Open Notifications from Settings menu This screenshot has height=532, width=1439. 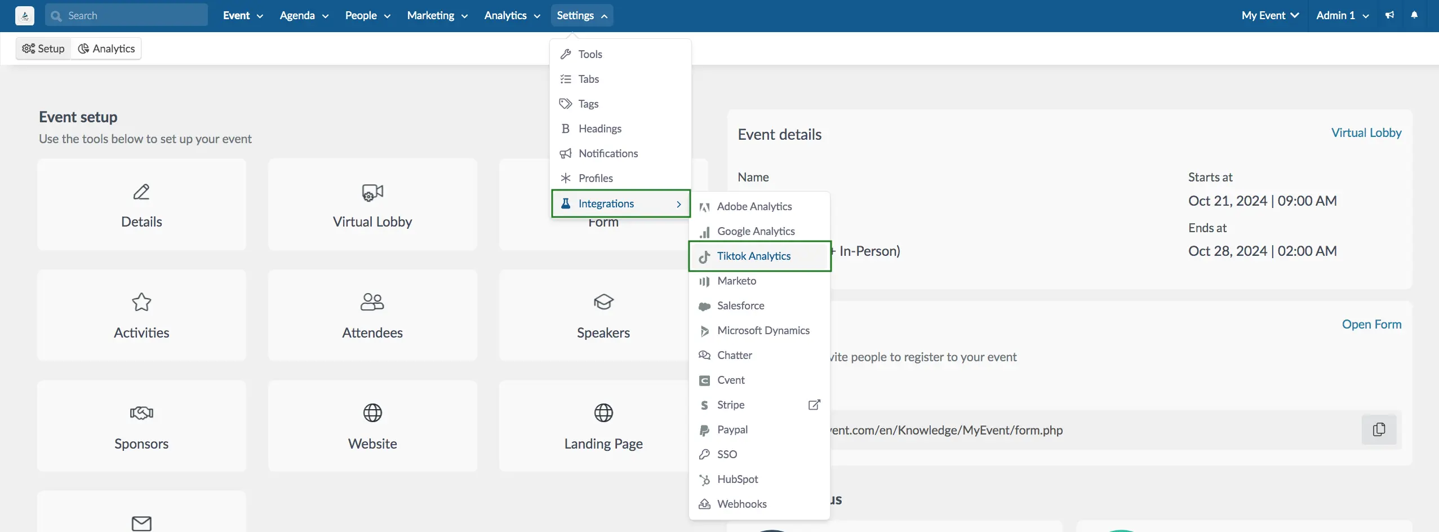click(620, 153)
